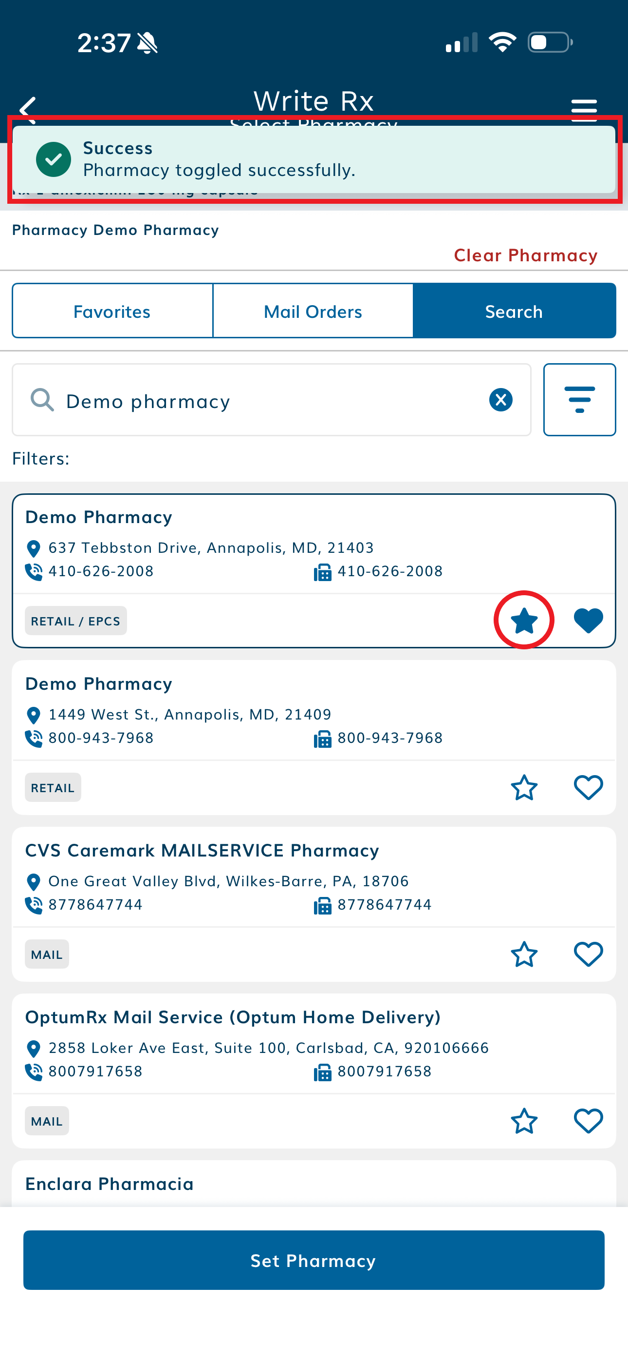628x1363 pixels.
Task: Unfavorite Demo Pharmacy on Tebbston Drive
Action: [x=589, y=620]
